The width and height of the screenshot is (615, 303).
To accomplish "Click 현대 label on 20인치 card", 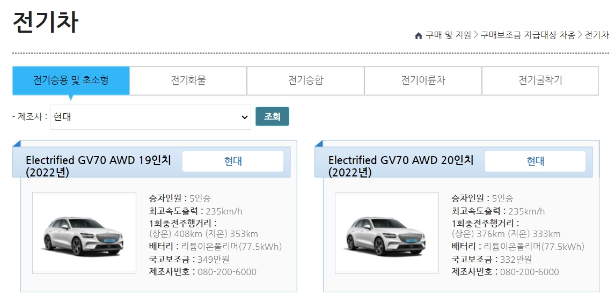I will coord(536,161).
